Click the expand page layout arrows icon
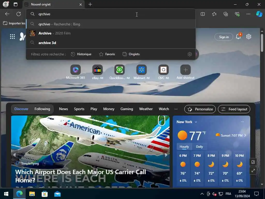265x199 pixels. click(253, 170)
